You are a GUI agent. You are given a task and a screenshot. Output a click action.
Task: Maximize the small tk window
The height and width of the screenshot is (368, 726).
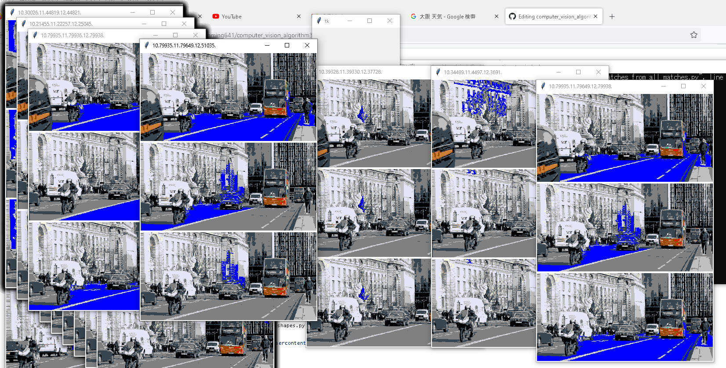370,21
